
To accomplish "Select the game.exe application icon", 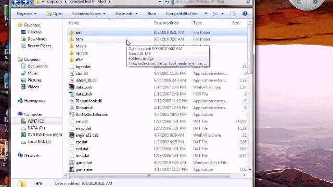I will coord(72,169).
